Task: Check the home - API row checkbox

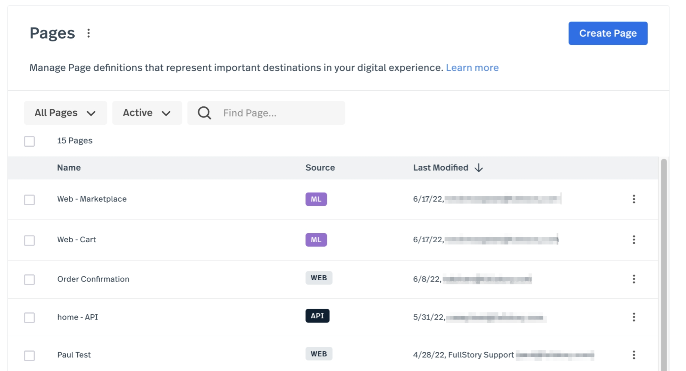Action: click(x=30, y=318)
